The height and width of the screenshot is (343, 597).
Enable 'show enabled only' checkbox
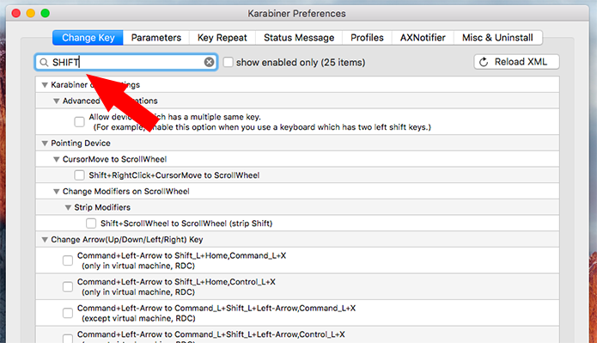[x=228, y=62]
